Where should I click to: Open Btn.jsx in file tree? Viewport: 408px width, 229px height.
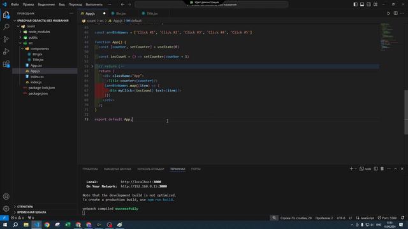pos(37,54)
